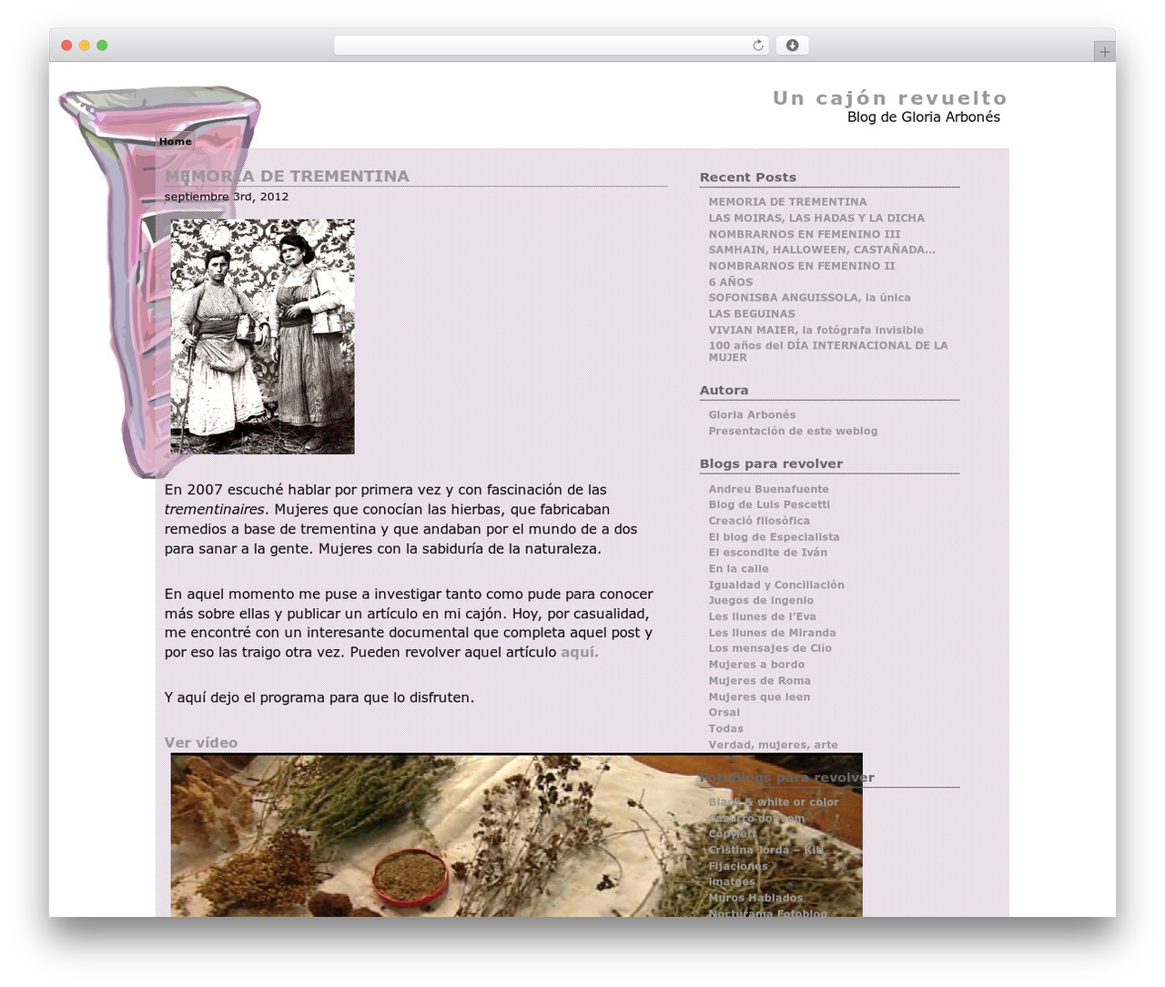The image size is (1165, 987).
Task: Go to 'Un cajón revuelto' site title
Action: pyautogui.click(x=890, y=97)
